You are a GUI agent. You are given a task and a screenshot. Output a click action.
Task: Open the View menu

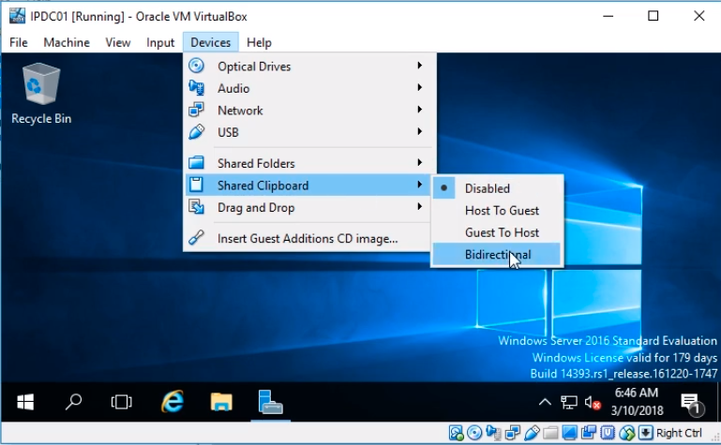click(x=118, y=42)
